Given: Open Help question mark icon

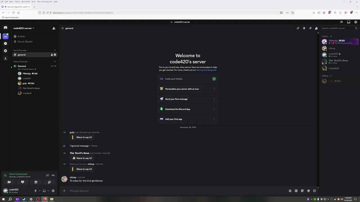Looking at the screenshot, I should 355,22.
